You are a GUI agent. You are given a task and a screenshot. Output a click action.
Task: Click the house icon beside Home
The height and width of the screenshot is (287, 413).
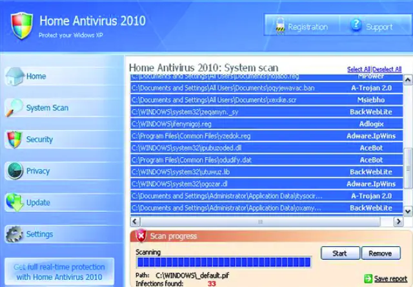(14, 76)
